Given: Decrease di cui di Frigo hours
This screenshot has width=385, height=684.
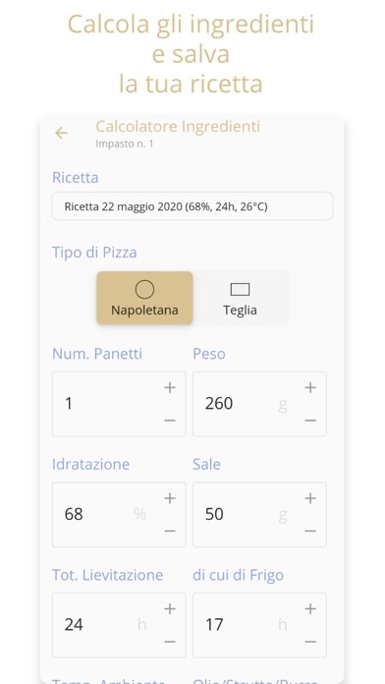Looking at the screenshot, I should click(310, 642).
